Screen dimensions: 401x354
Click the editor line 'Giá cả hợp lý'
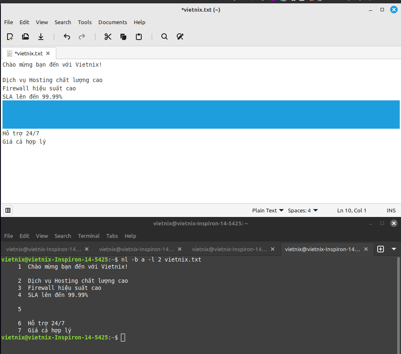point(24,142)
